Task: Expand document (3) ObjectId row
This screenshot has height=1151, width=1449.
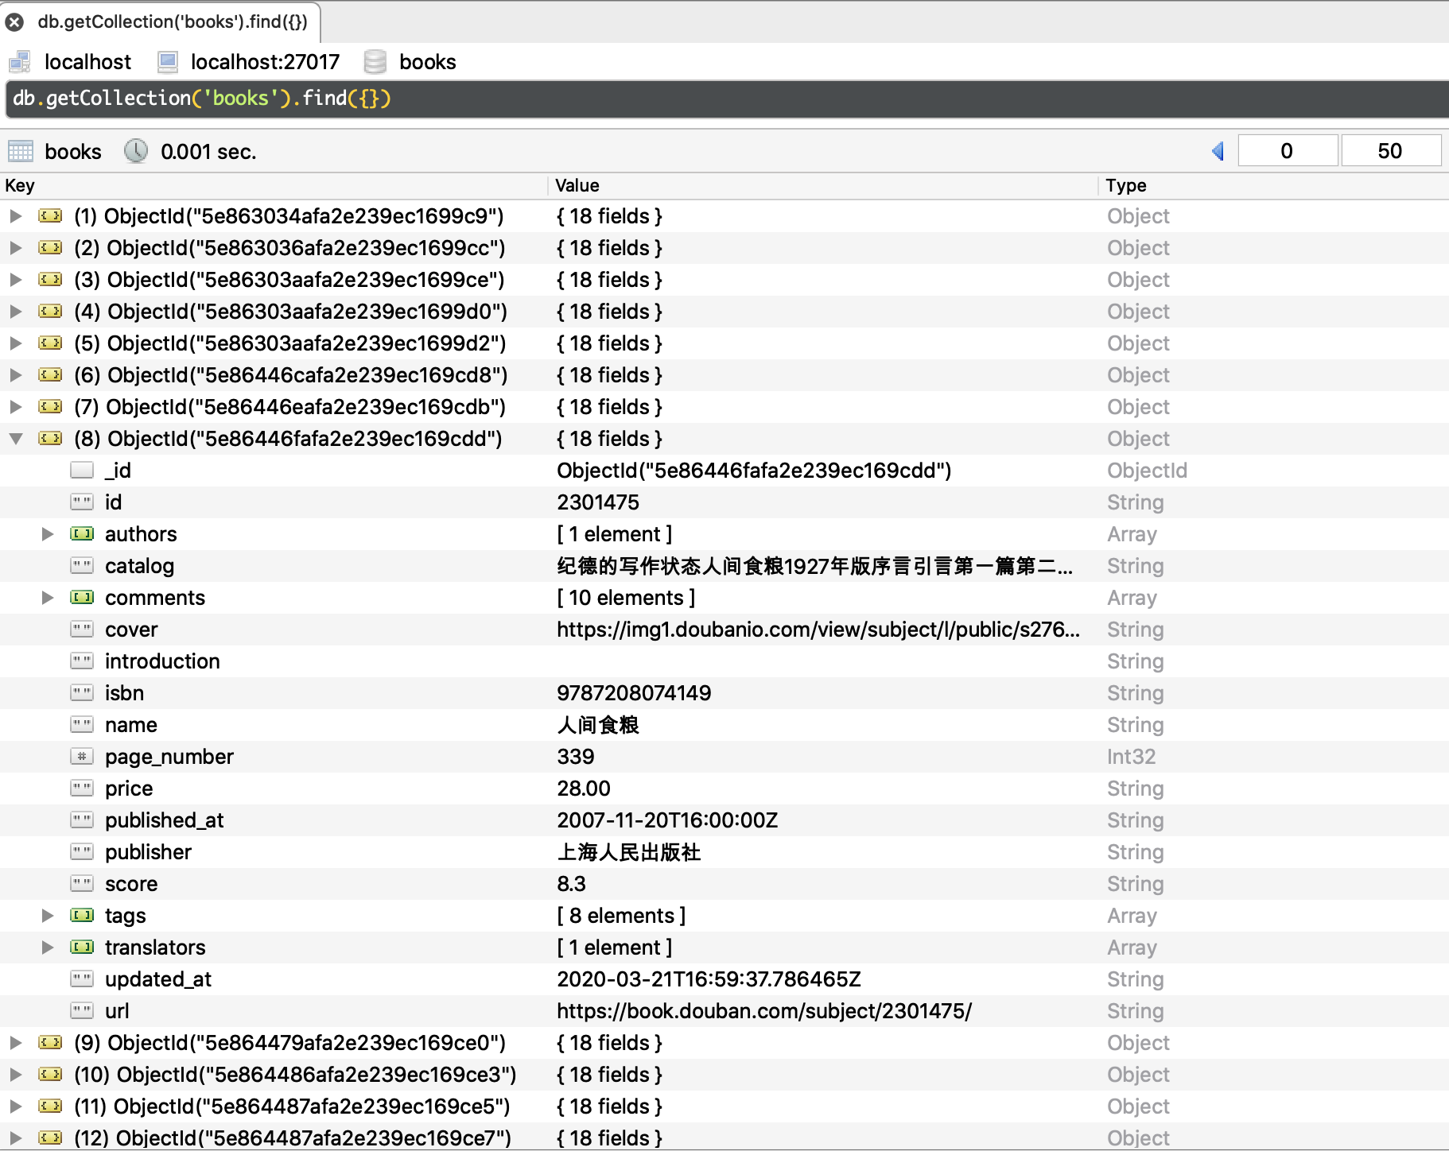Action: click(15, 280)
